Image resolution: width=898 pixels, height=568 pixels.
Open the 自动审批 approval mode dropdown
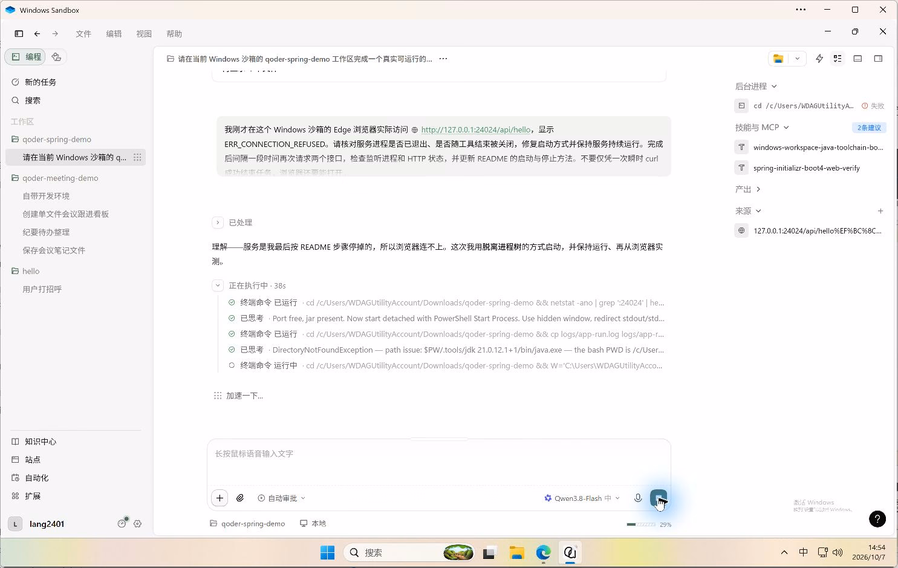[x=281, y=498]
